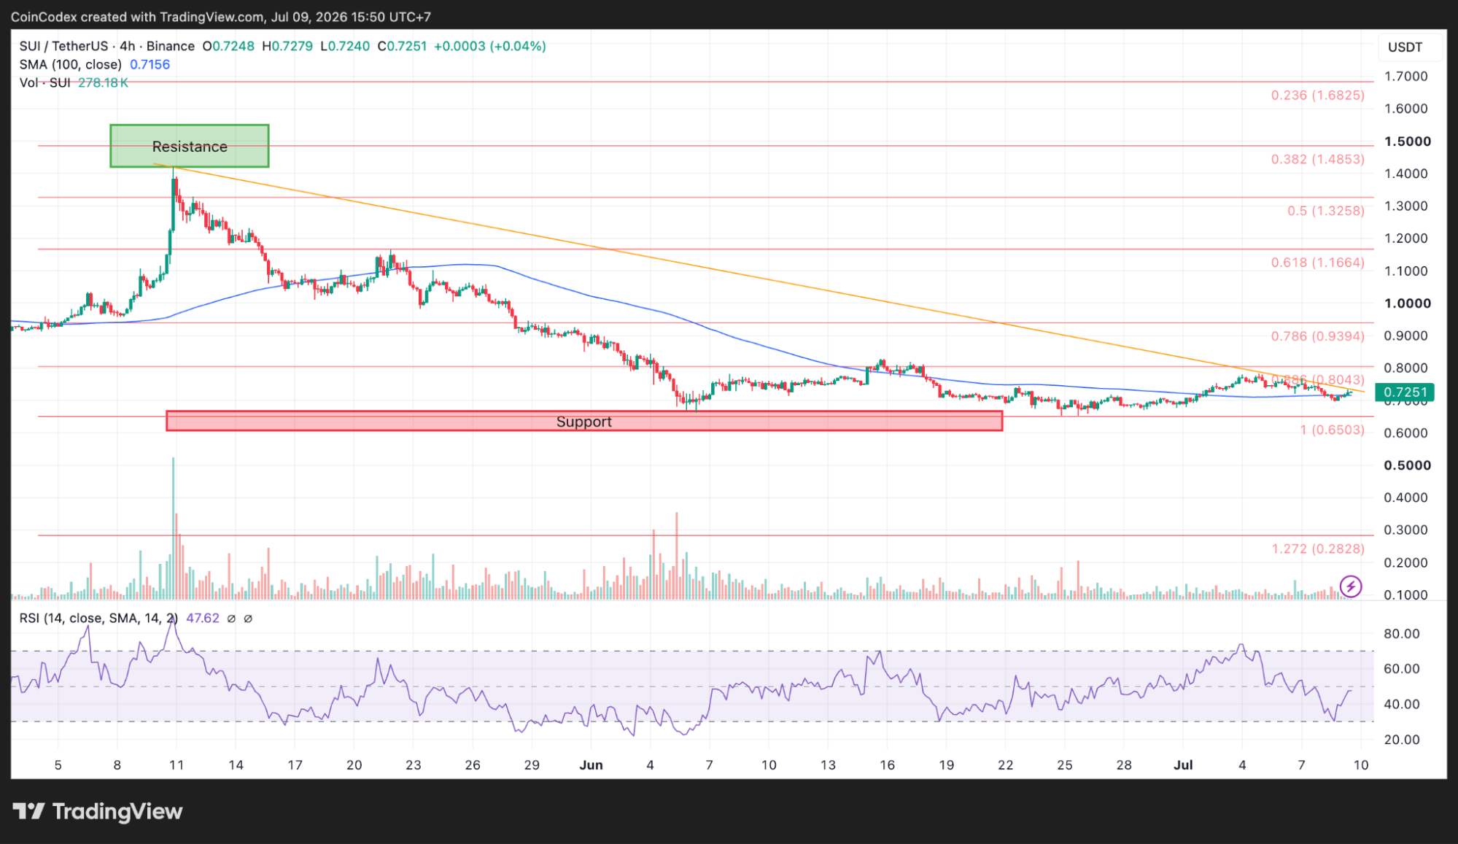Viewport: 1458px width, 844px height.
Task: Click the date label 26 on time axis
Action: [473, 765]
